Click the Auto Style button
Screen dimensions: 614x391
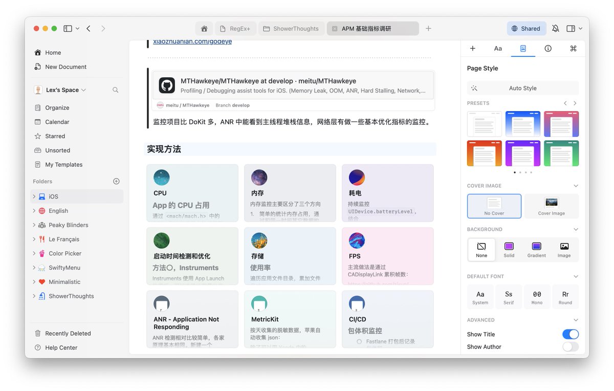tap(523, 88)
